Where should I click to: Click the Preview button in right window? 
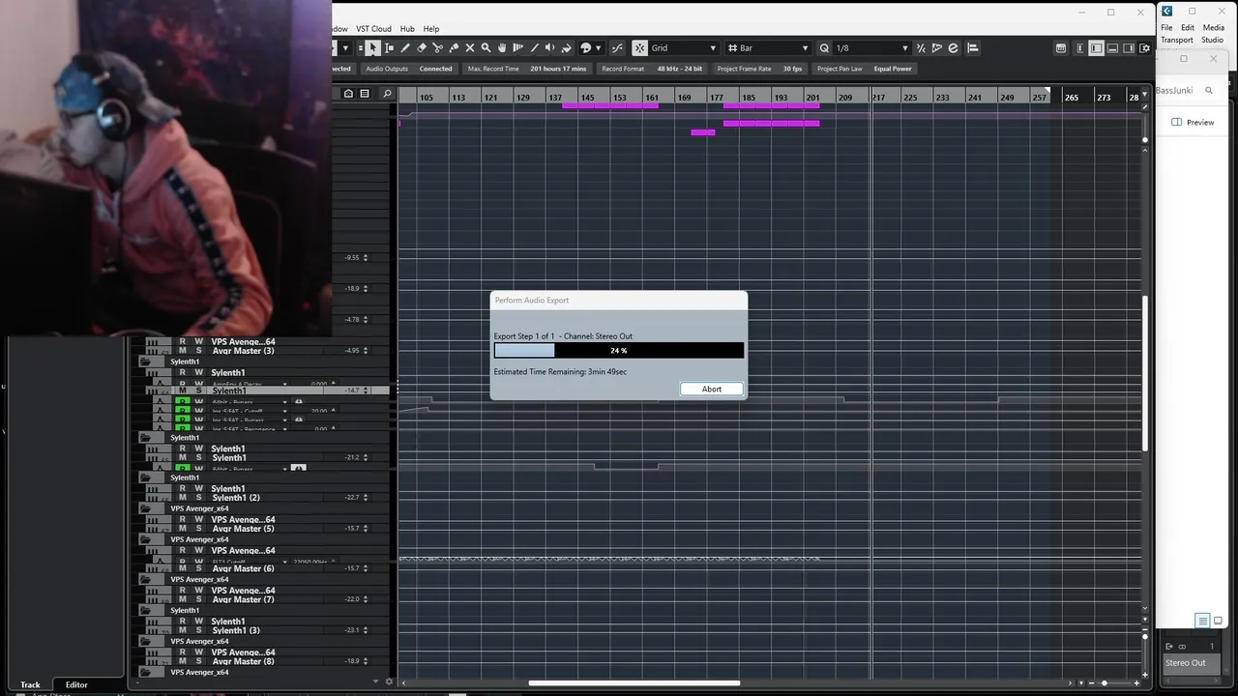click(1193, 122)
